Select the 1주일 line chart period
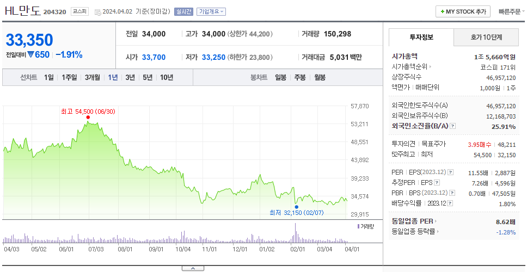This screenshot has width=527, height=272. (69, 78)
